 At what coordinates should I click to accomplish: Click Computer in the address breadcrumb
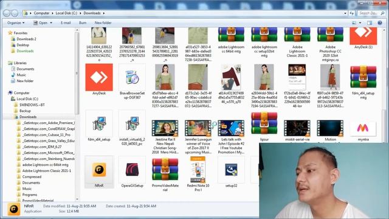42,13
